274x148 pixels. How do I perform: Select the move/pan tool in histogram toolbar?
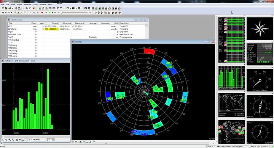coord(6,140)
